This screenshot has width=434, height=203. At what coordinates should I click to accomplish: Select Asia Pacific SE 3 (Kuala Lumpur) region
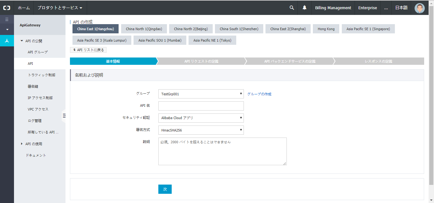102,40
